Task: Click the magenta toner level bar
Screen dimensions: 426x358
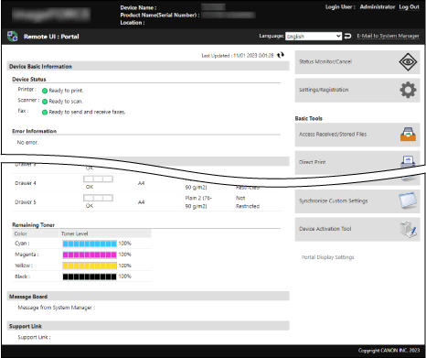Action: point(90,255)
